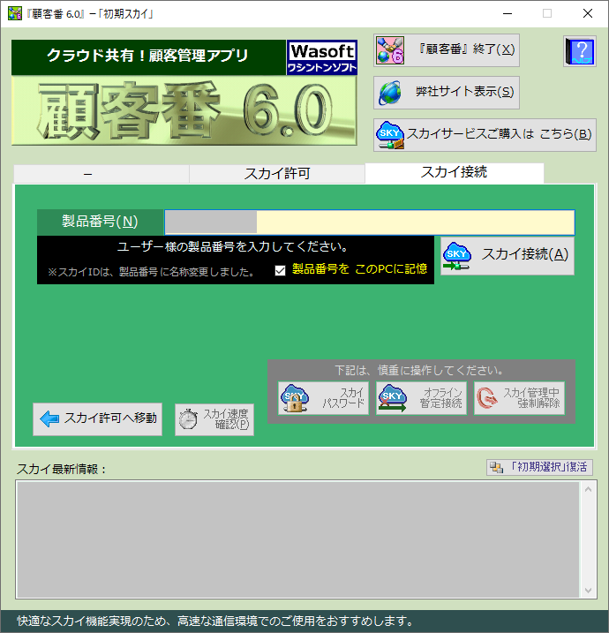
Task: Open the スカイパスワード padlock button
Action: (323, 398)
